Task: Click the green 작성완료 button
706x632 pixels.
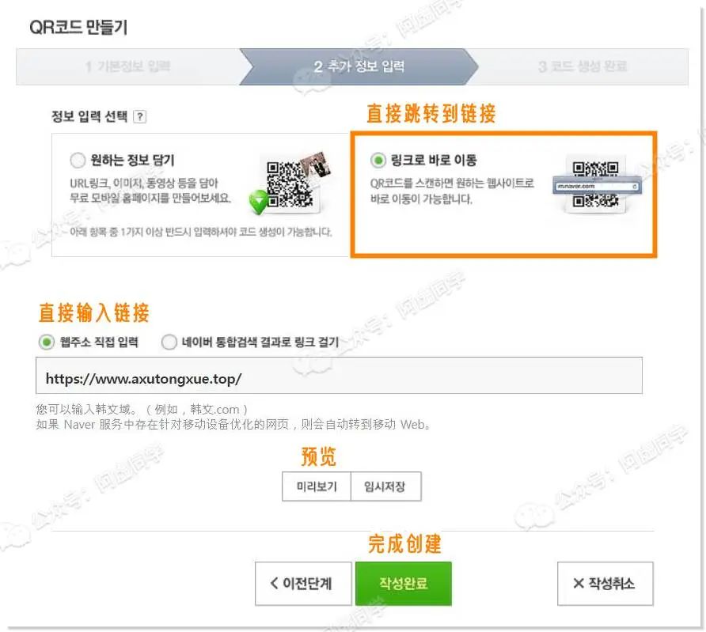Action: point(404,584)
